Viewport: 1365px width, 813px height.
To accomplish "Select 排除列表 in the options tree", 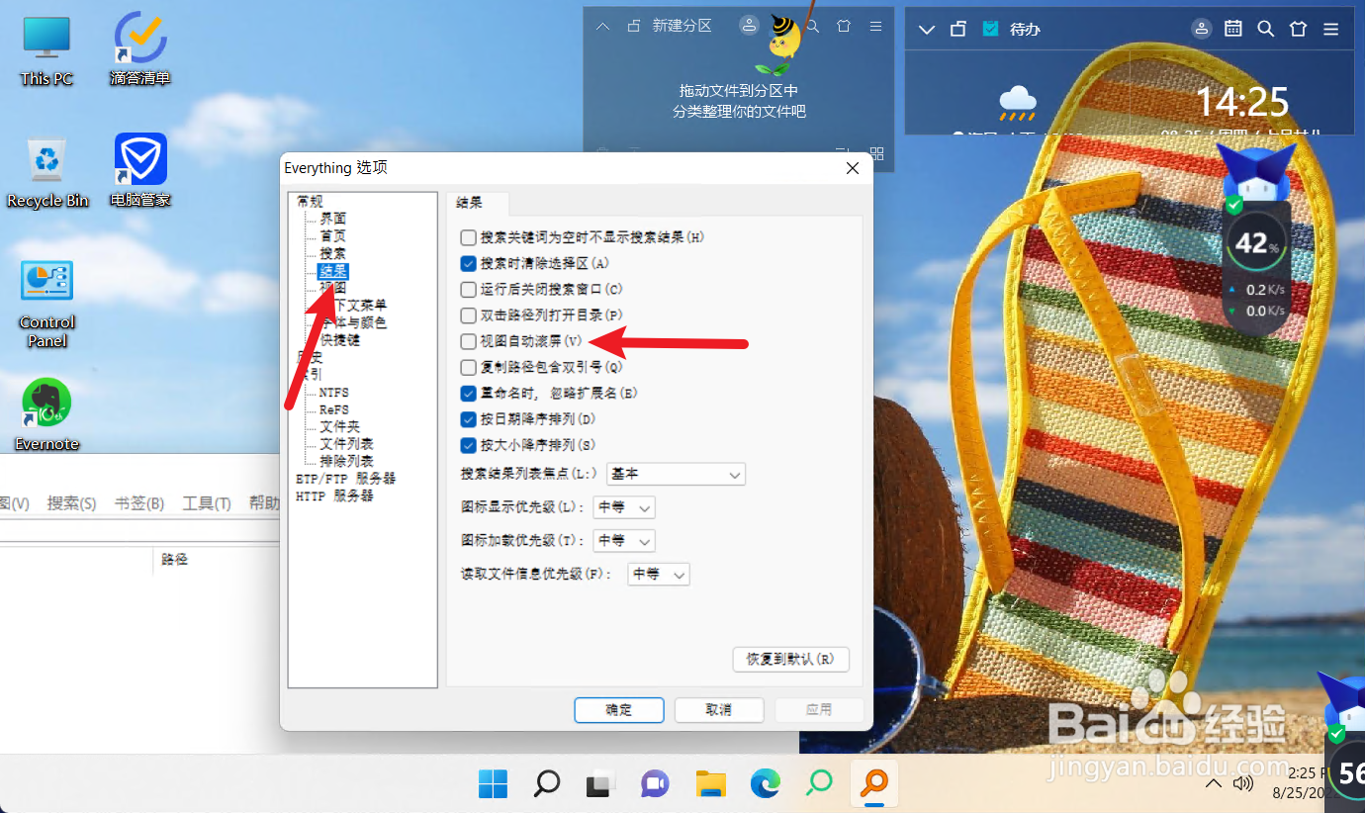I will tap(346, 461).
